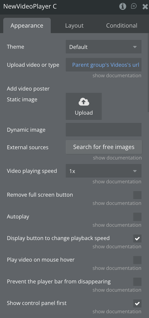Select the Appearance tab
The image size is (149, 318).
tap(27, 26)
